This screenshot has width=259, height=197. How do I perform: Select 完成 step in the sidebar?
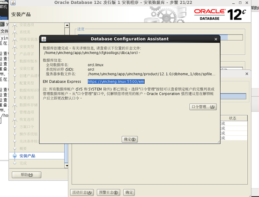pos(23,163)
